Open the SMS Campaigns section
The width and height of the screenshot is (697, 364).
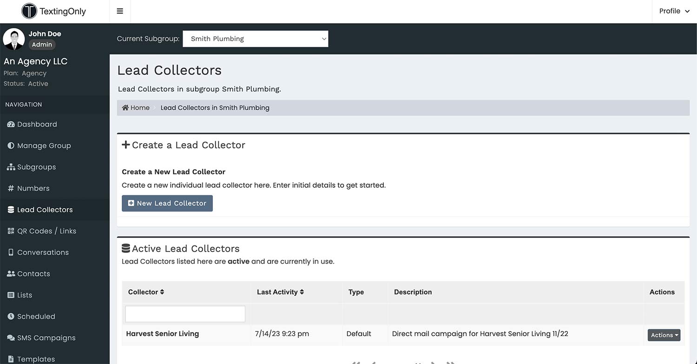tap(46, 338)
